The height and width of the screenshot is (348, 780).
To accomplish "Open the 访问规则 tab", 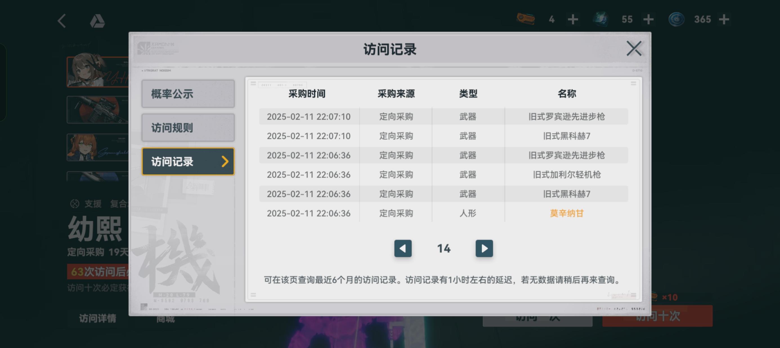I will (x=188, y=127).
